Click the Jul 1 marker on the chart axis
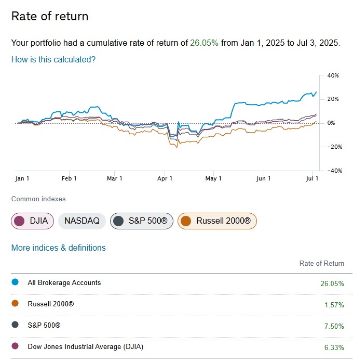The width and height of the screenshot is (353, 362). coord(312,178)
